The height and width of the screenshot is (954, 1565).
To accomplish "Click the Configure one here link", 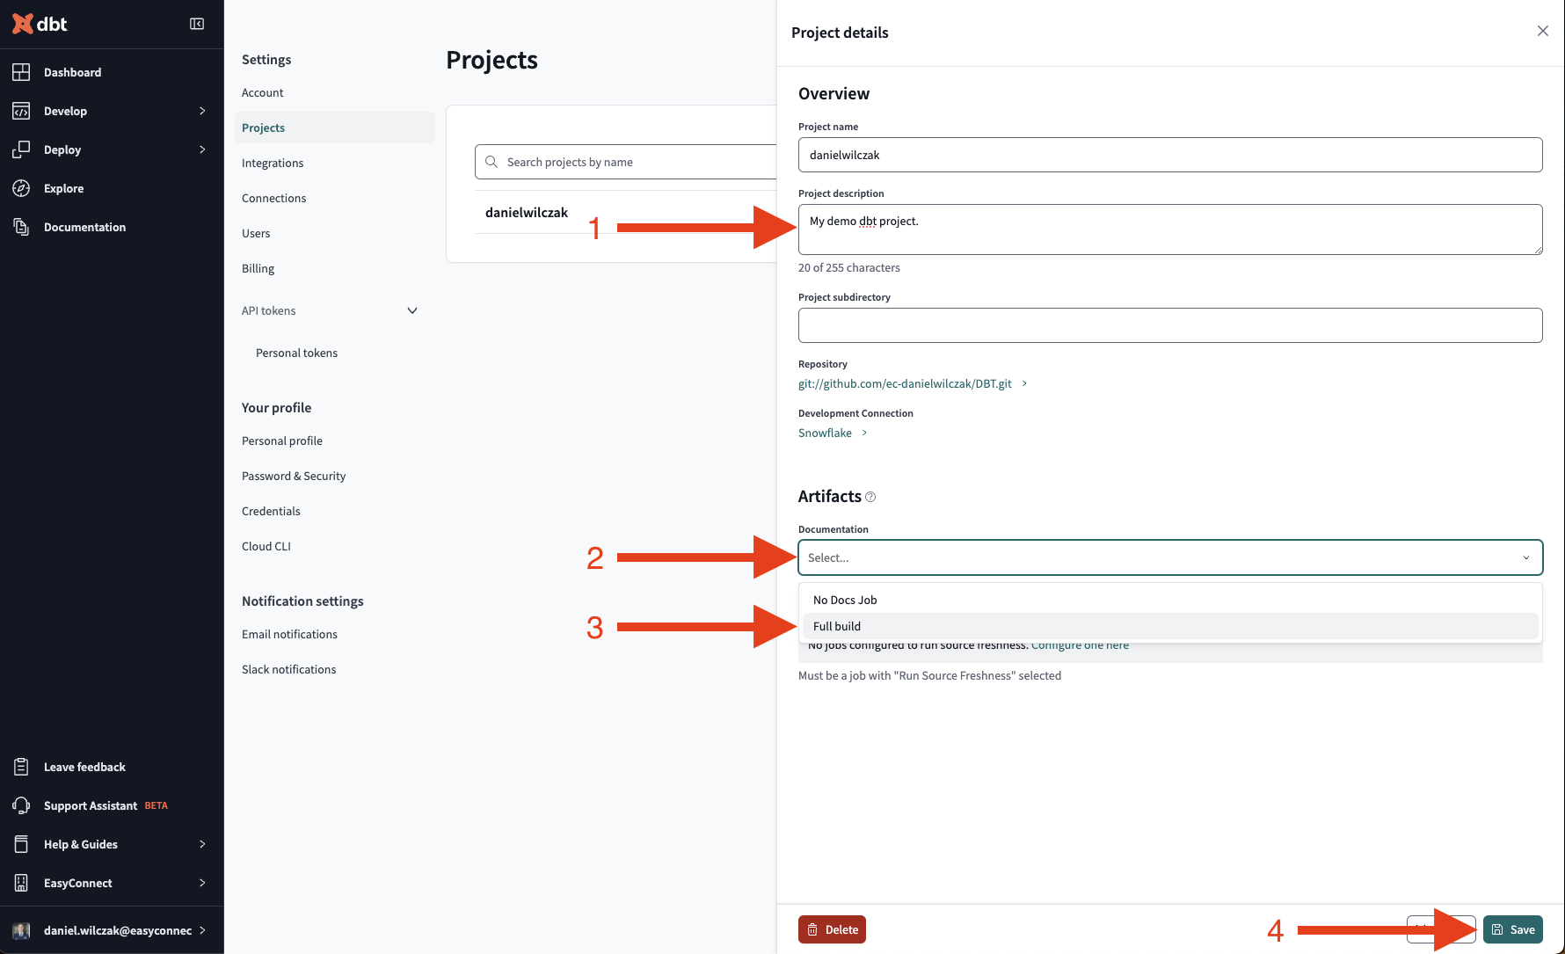I will 1080,645.
